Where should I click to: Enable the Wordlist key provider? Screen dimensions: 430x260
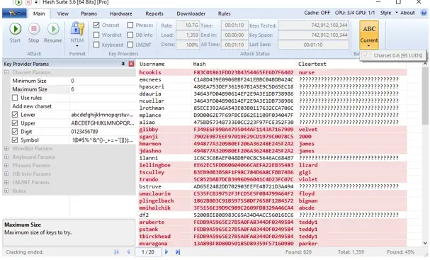point(96,35)
